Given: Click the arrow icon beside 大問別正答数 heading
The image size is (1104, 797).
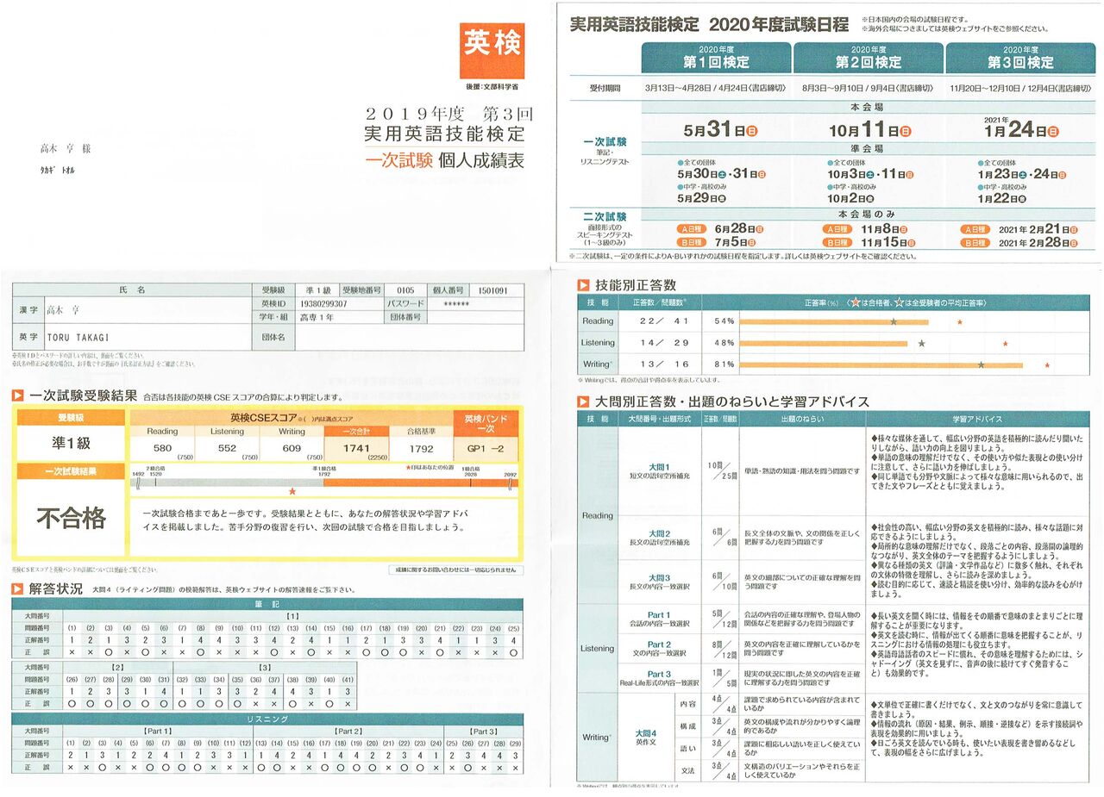Looking at the screenshot, I should 584,401.
